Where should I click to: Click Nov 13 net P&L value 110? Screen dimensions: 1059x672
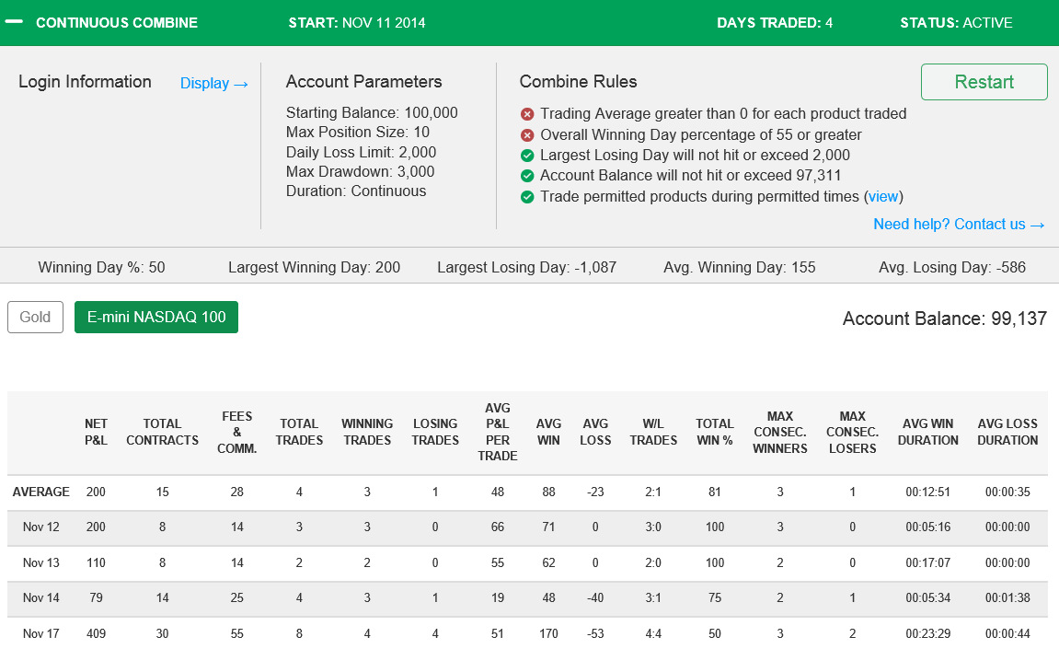pos(96,562)
